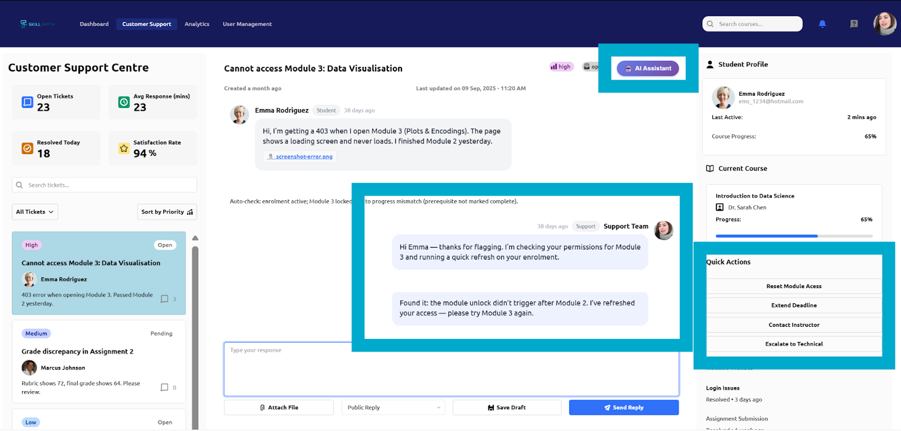
Task: Open the AI Assistant
Action: click(x=648, y=69)
